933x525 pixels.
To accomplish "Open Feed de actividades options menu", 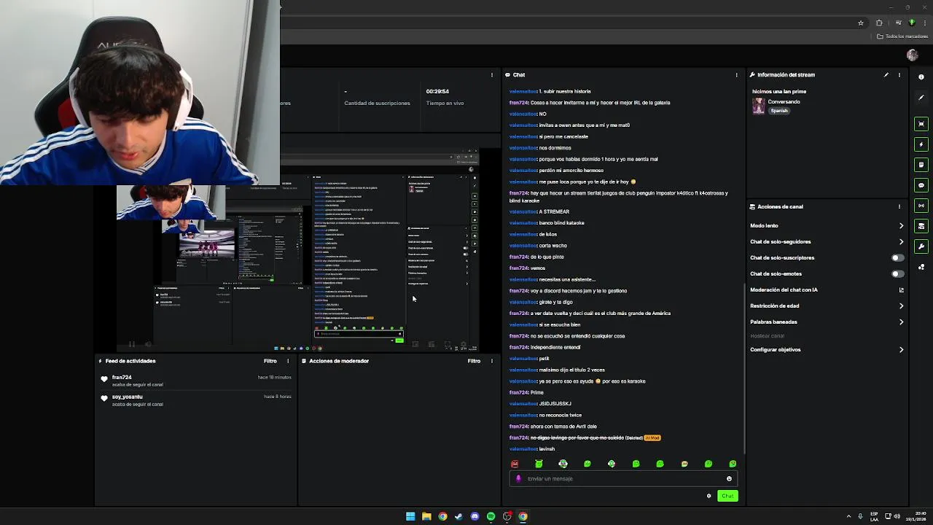I will click(x=288, y=361).
